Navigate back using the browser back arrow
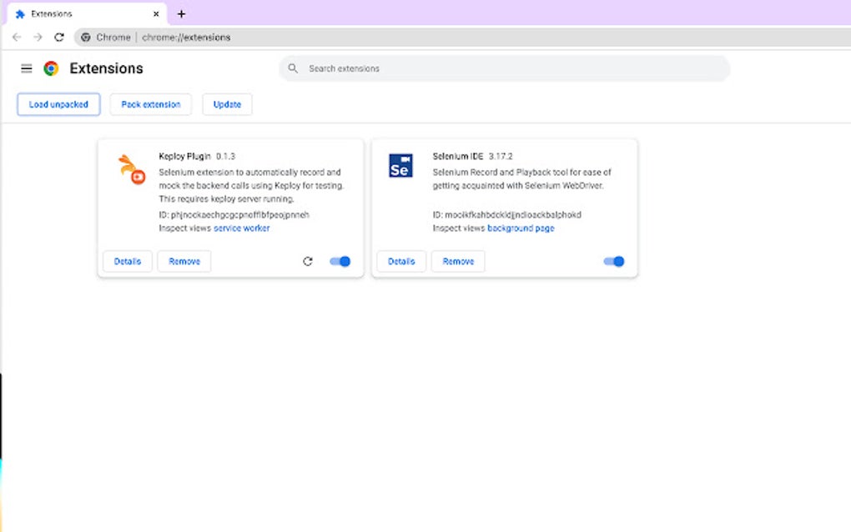Image resolution: width=851 pixels, height=532 pixels. [x=17, y=37]
